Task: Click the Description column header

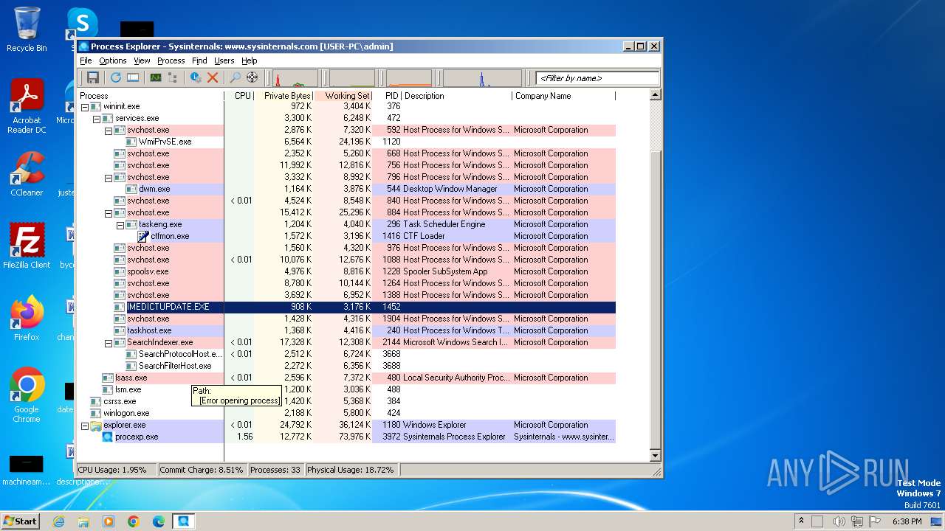Action: (x=456, y=96)
